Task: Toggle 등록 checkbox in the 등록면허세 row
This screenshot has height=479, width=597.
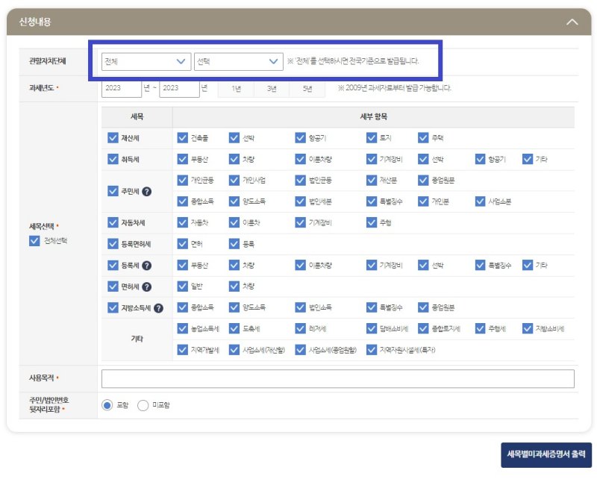Action: pos(234,244)
